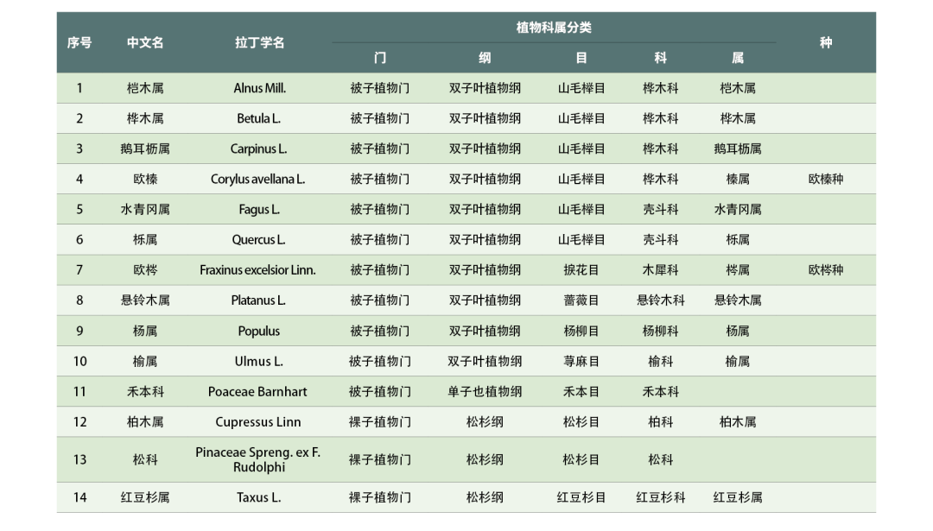933x531 pixels.
Task: Click Corylus avellana L. in row 4
Action: coord(259,179)
